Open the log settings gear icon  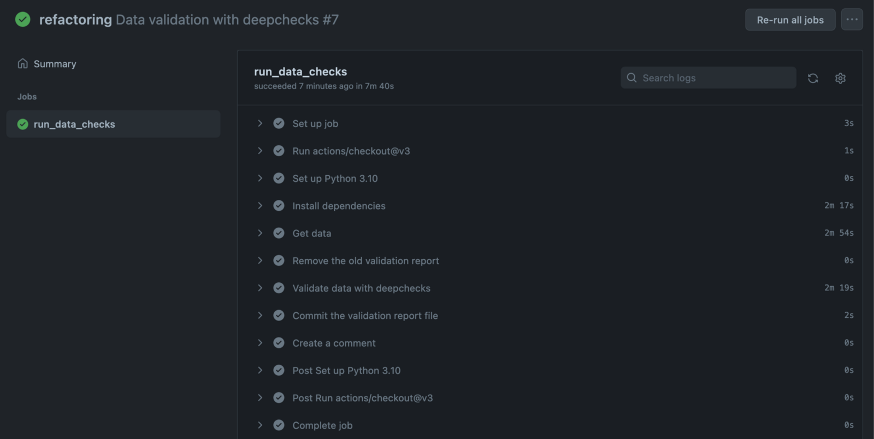point(840,78)
